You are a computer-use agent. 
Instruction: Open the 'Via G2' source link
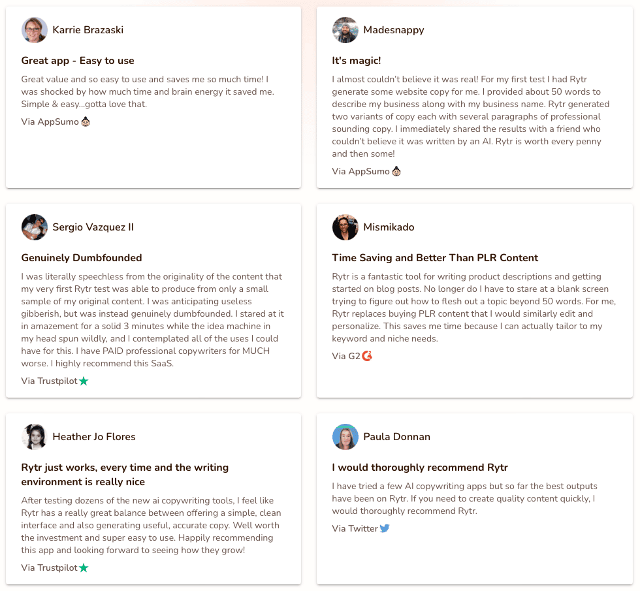click(352, 356)
